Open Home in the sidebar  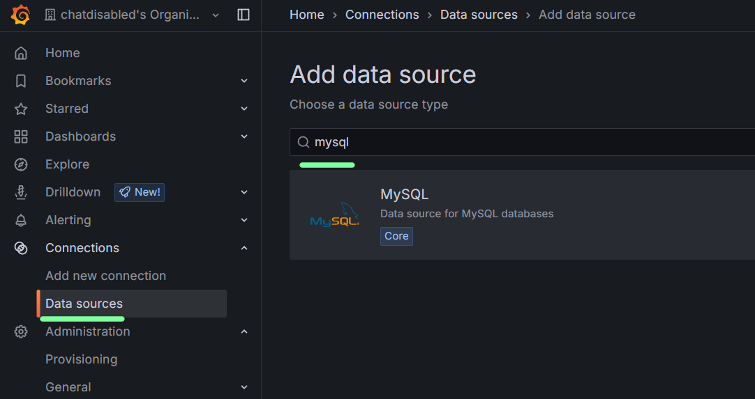(63, 53)
